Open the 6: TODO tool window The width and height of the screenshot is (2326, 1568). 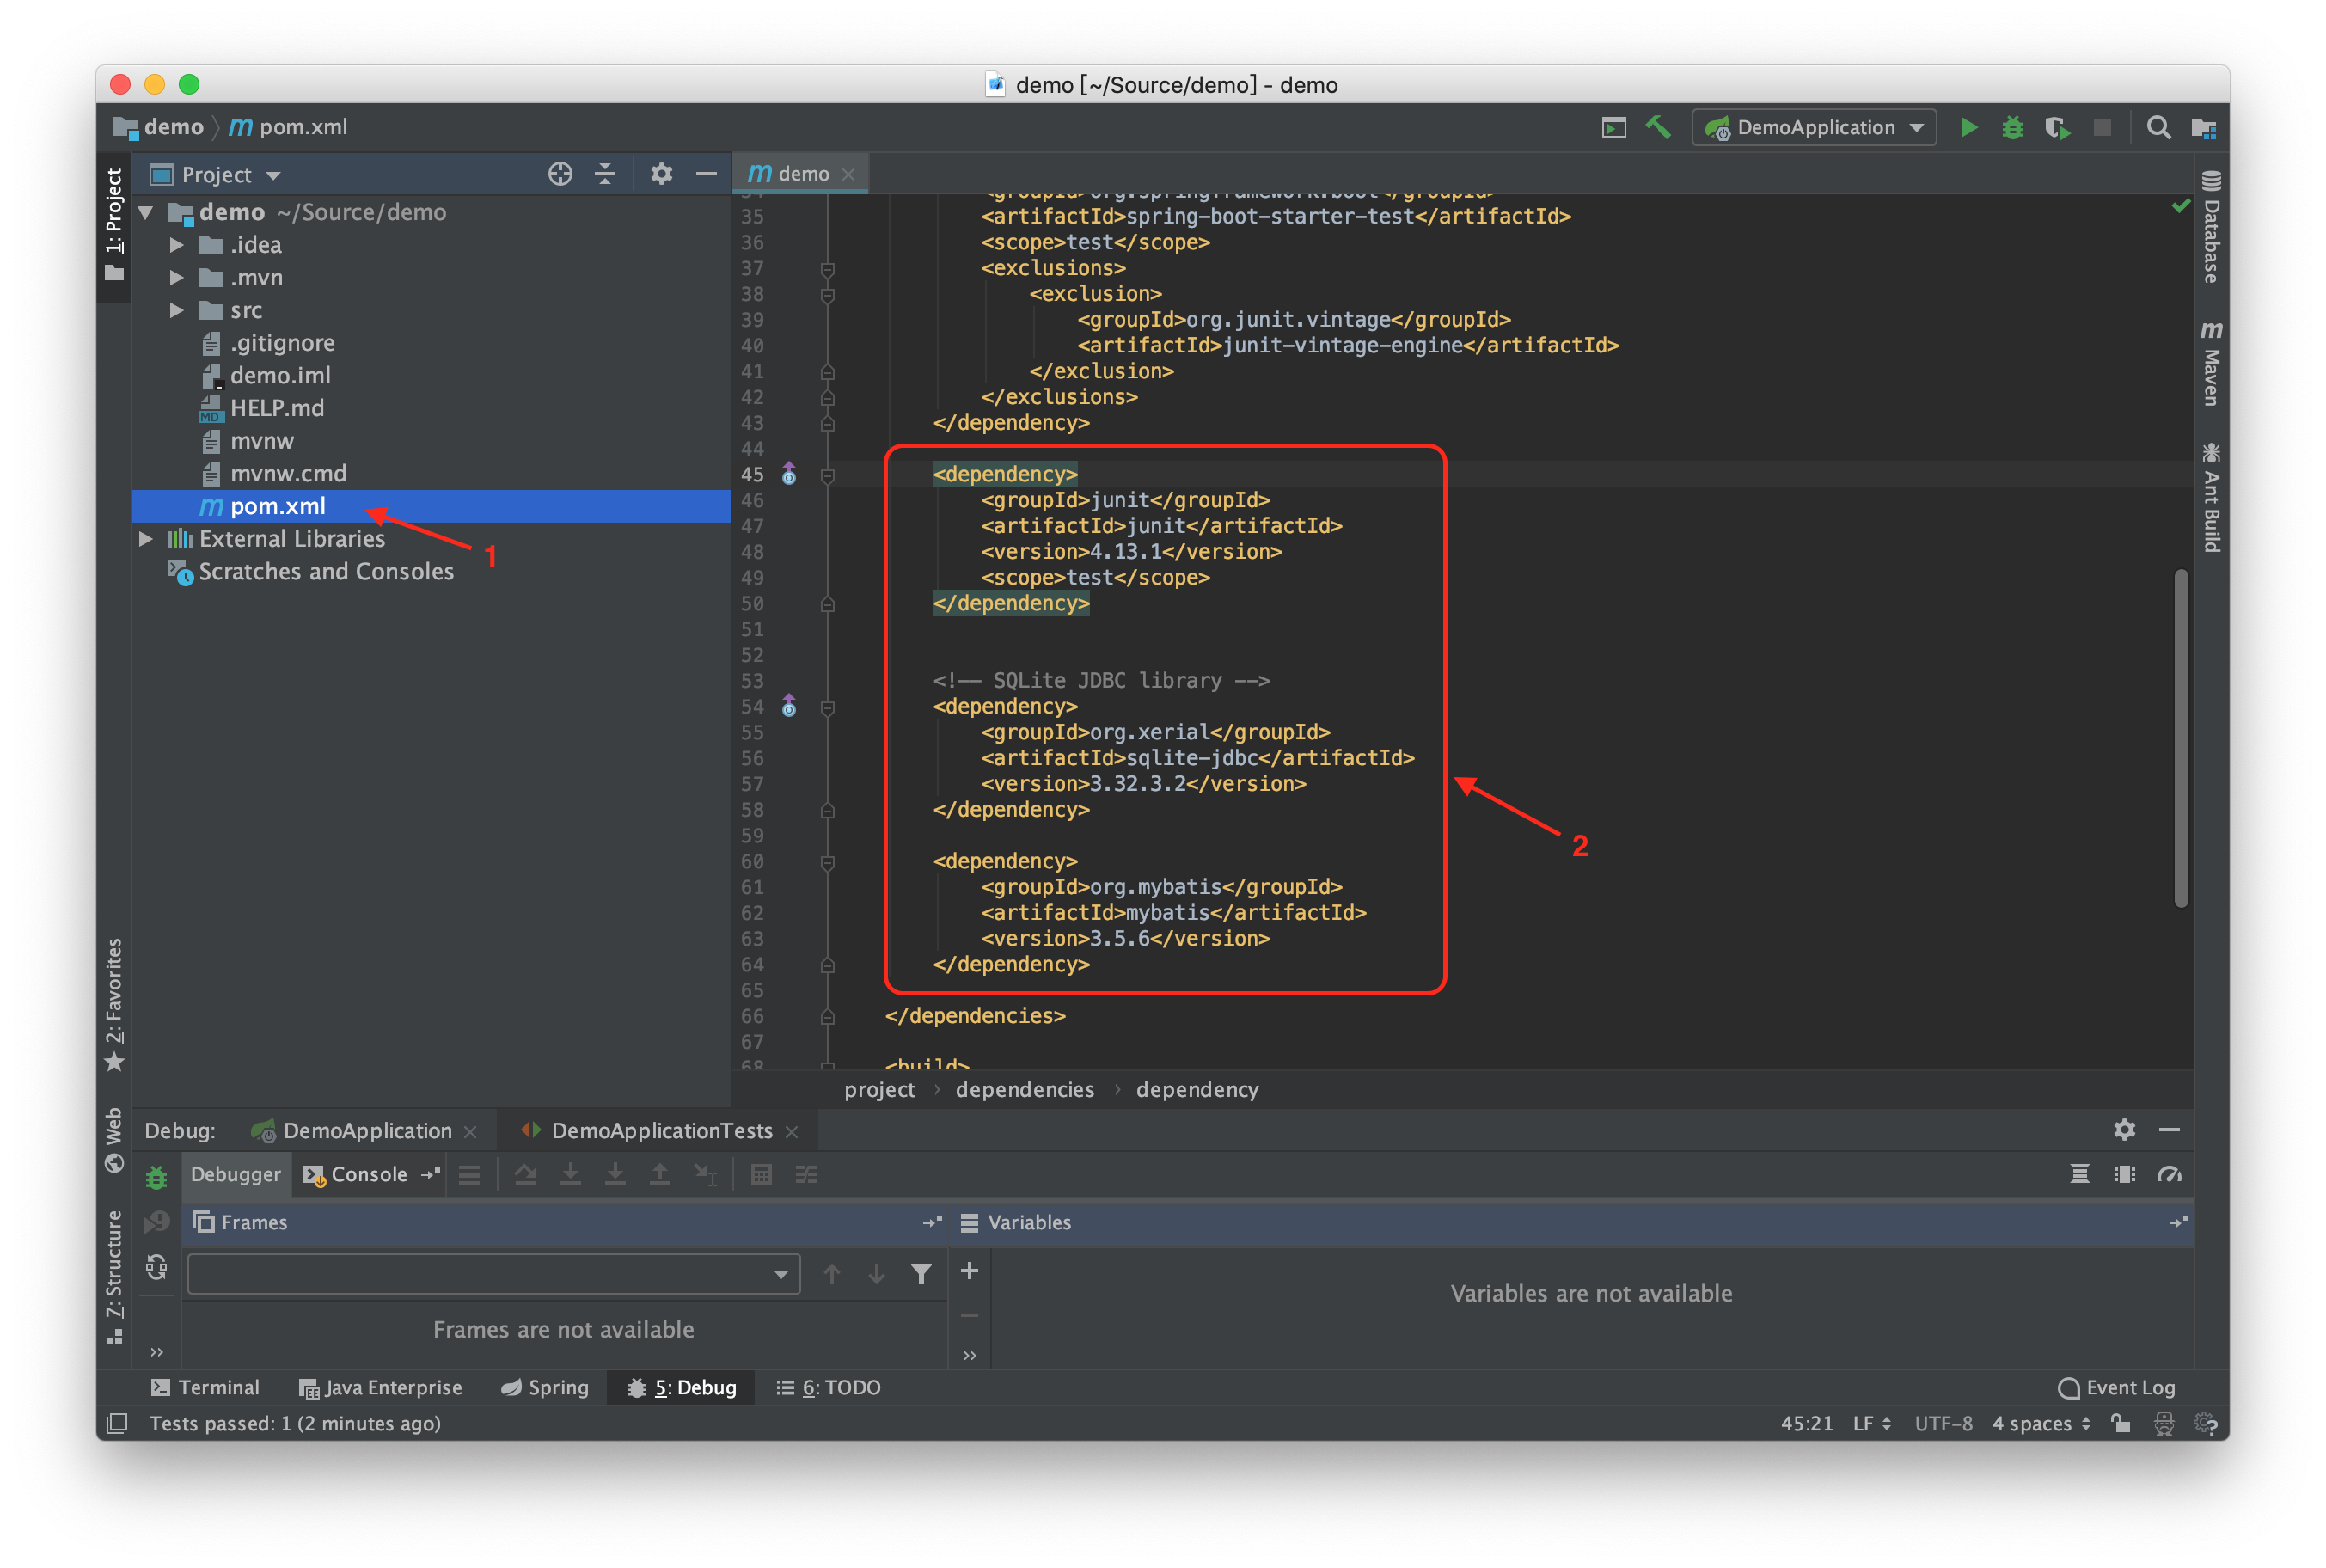point(829,1387)
